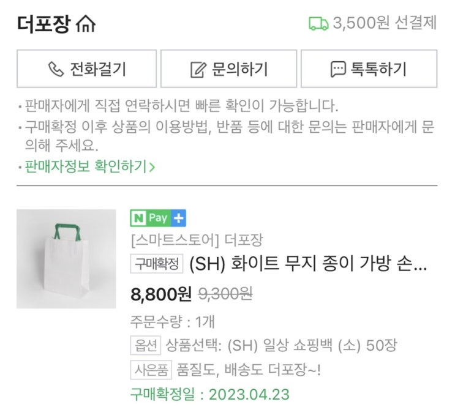Expand the chevron after 판매자정보 확인하기

tap(152, 166)
